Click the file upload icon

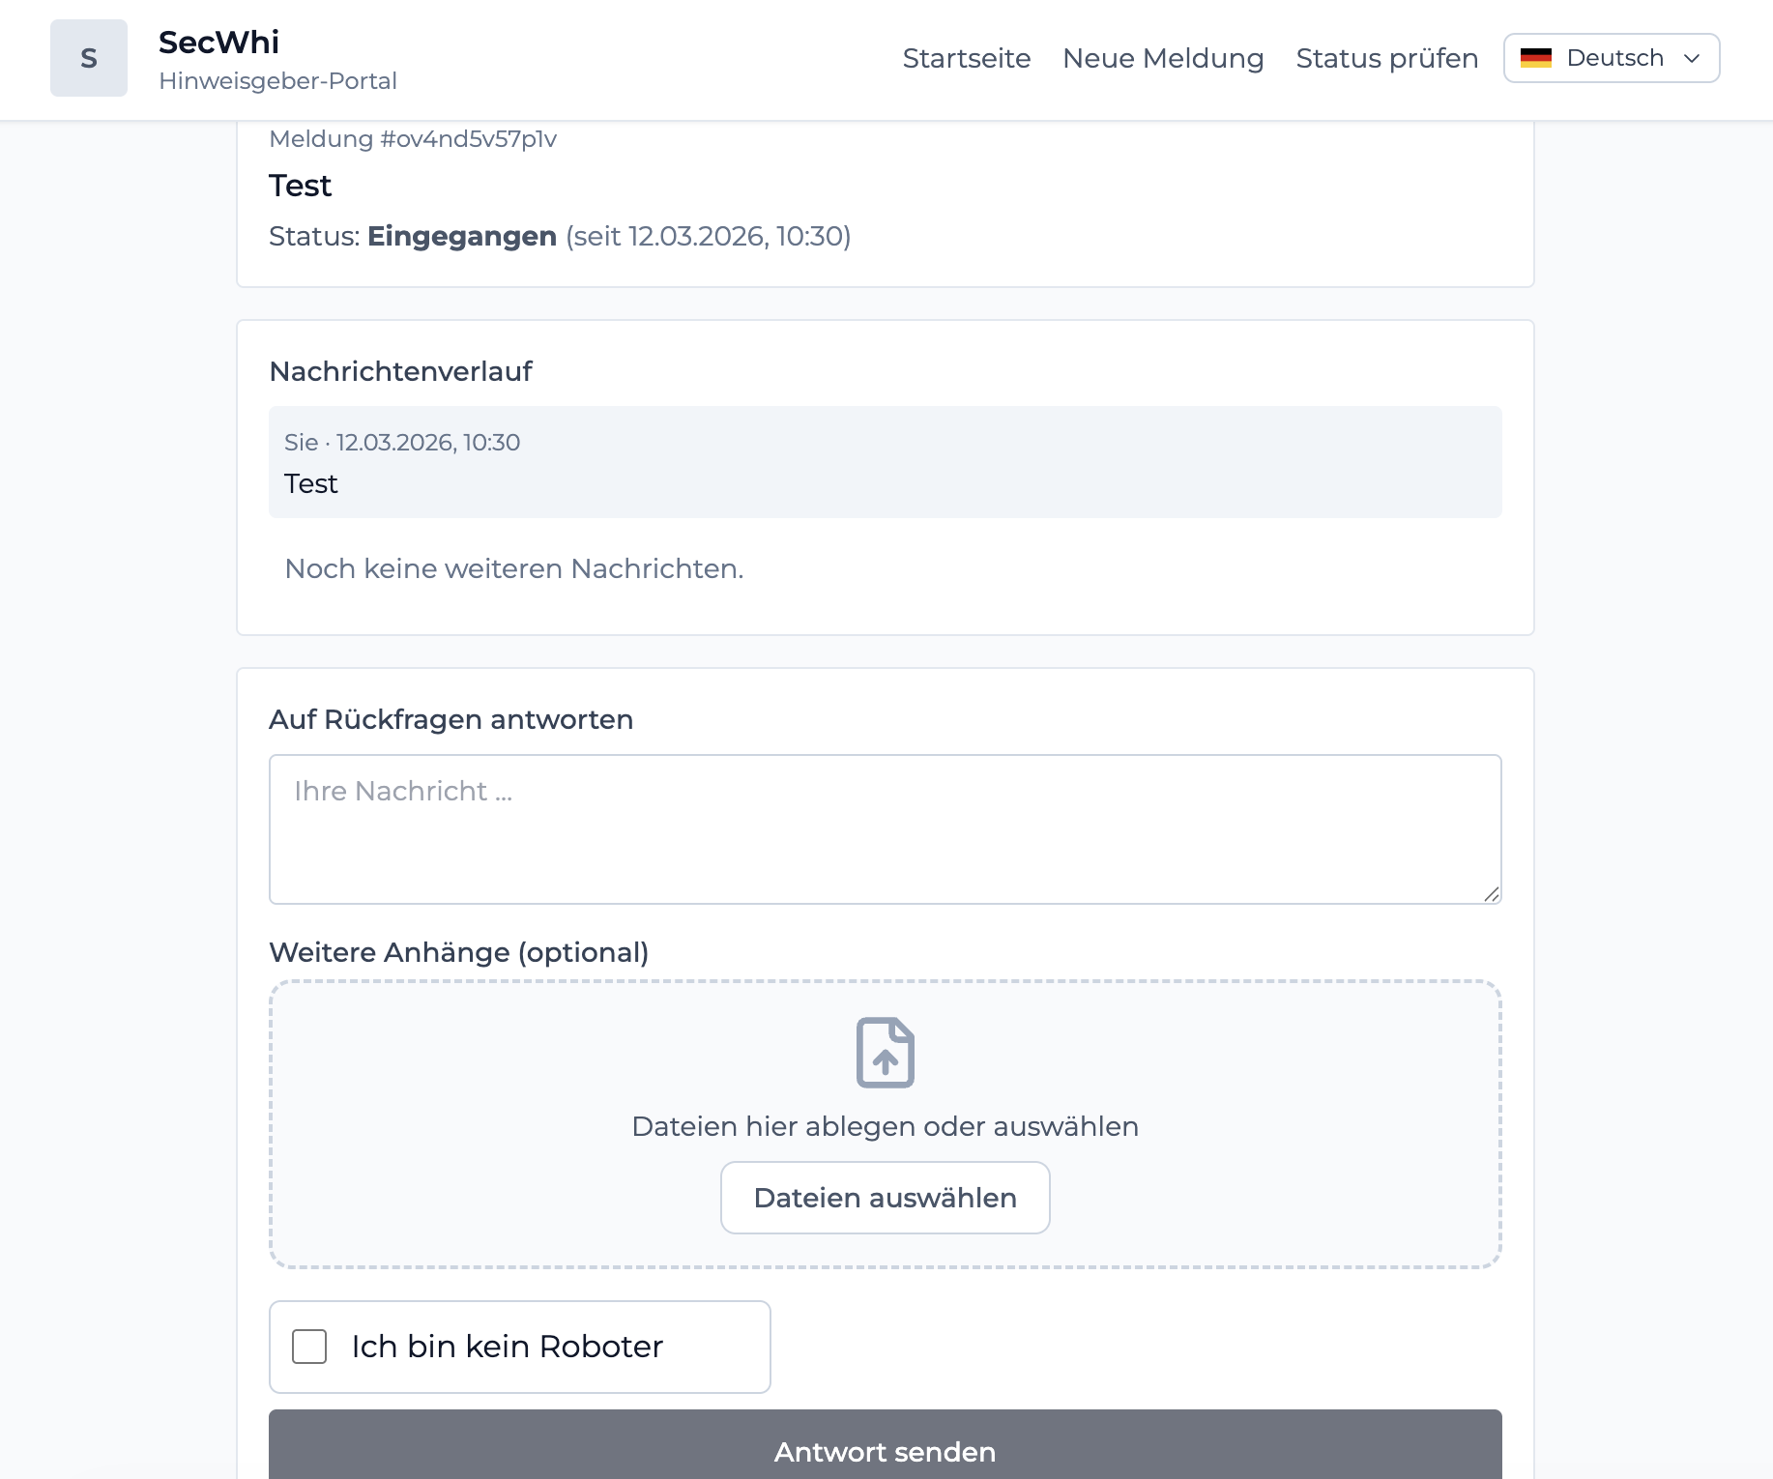pyautogui.click(x=885, y=1052)
